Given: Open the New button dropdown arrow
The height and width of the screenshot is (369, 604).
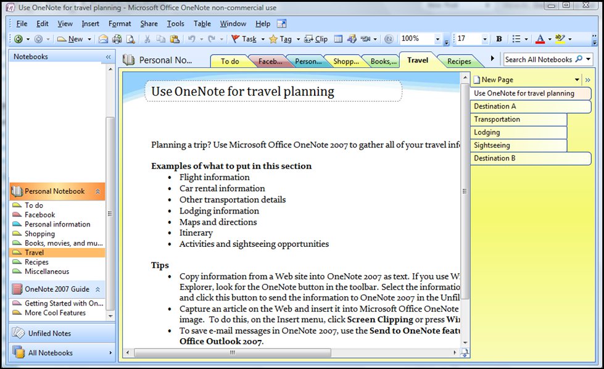Looking at the screenshot, I should click(x=89, y=39).
